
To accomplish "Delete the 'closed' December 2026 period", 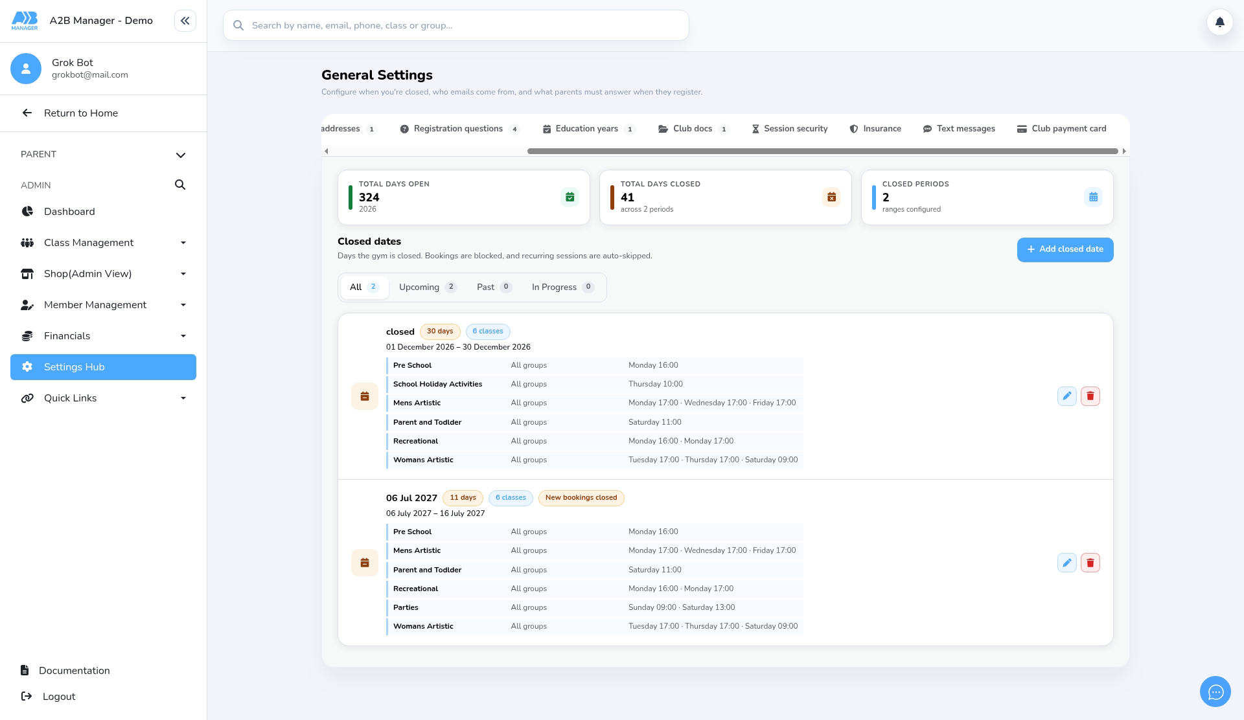I will (1090, 396).
